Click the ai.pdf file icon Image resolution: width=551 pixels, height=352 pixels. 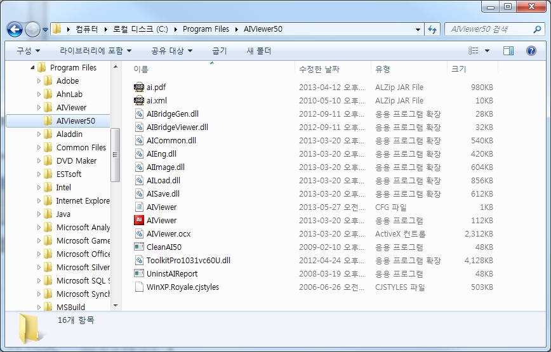pos(139,87)
